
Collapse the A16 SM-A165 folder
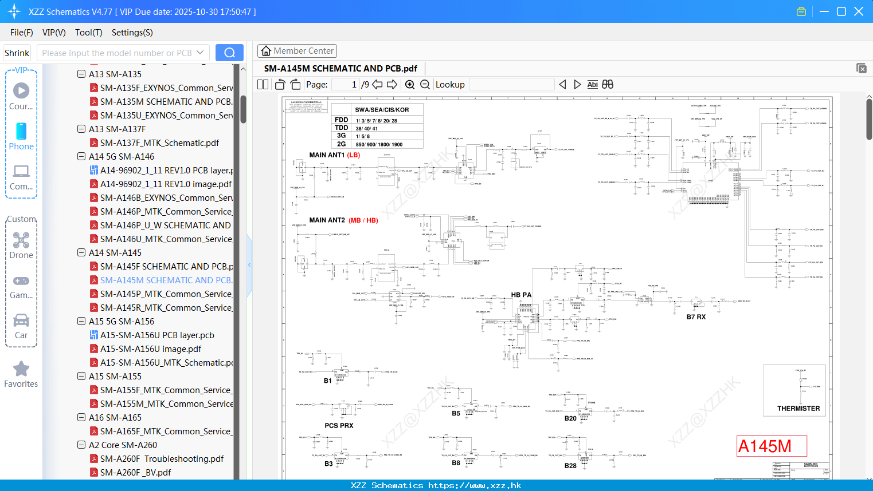click(x=81, y=417)
